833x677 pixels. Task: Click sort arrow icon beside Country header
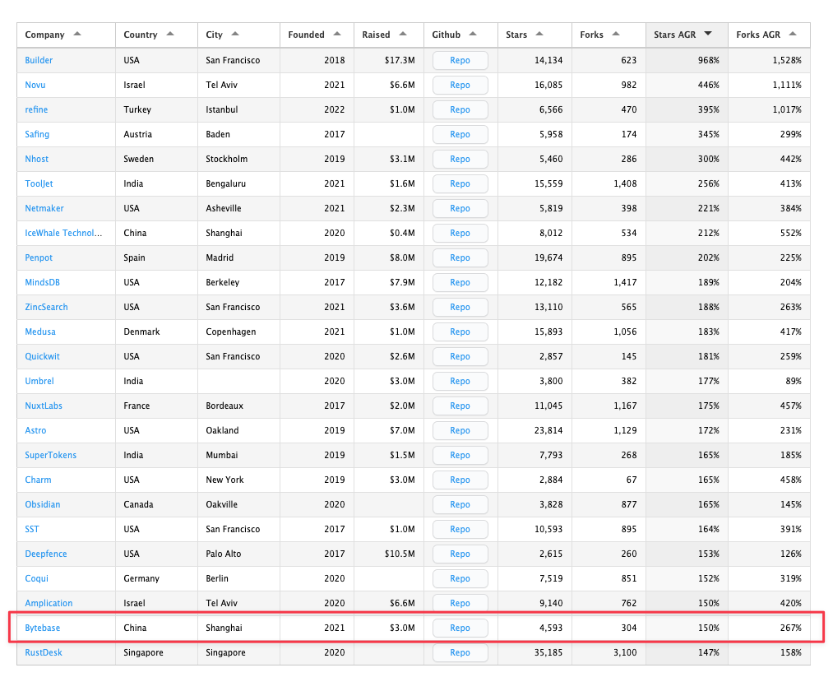(x=170, y=35)
